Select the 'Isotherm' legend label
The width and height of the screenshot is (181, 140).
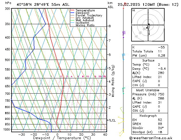[82, 23]
